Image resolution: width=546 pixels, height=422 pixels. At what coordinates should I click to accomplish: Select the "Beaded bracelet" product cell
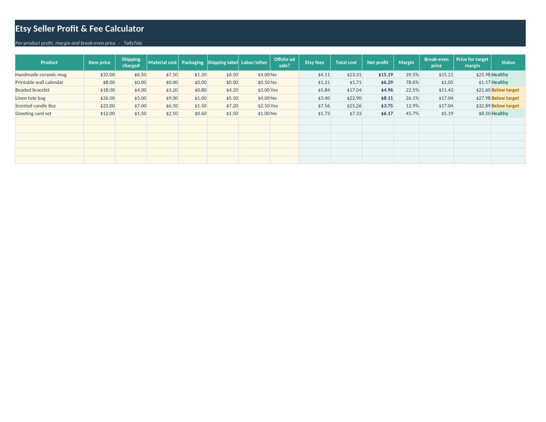49,90
